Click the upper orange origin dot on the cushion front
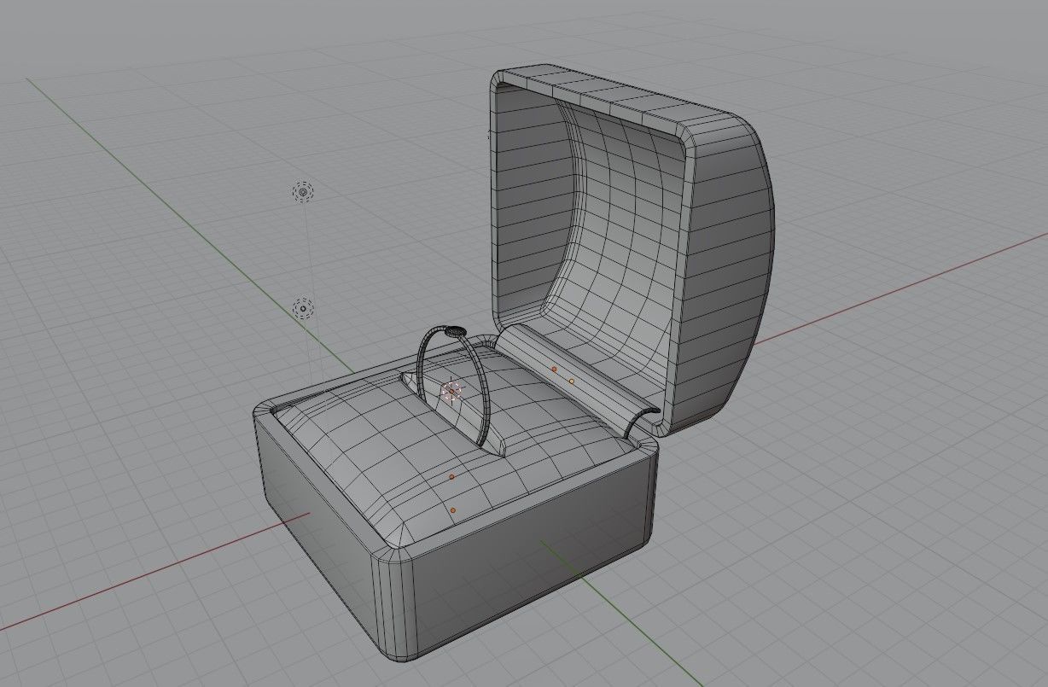The height and width of the screenshot is (687, 1048). coord(451,477)
